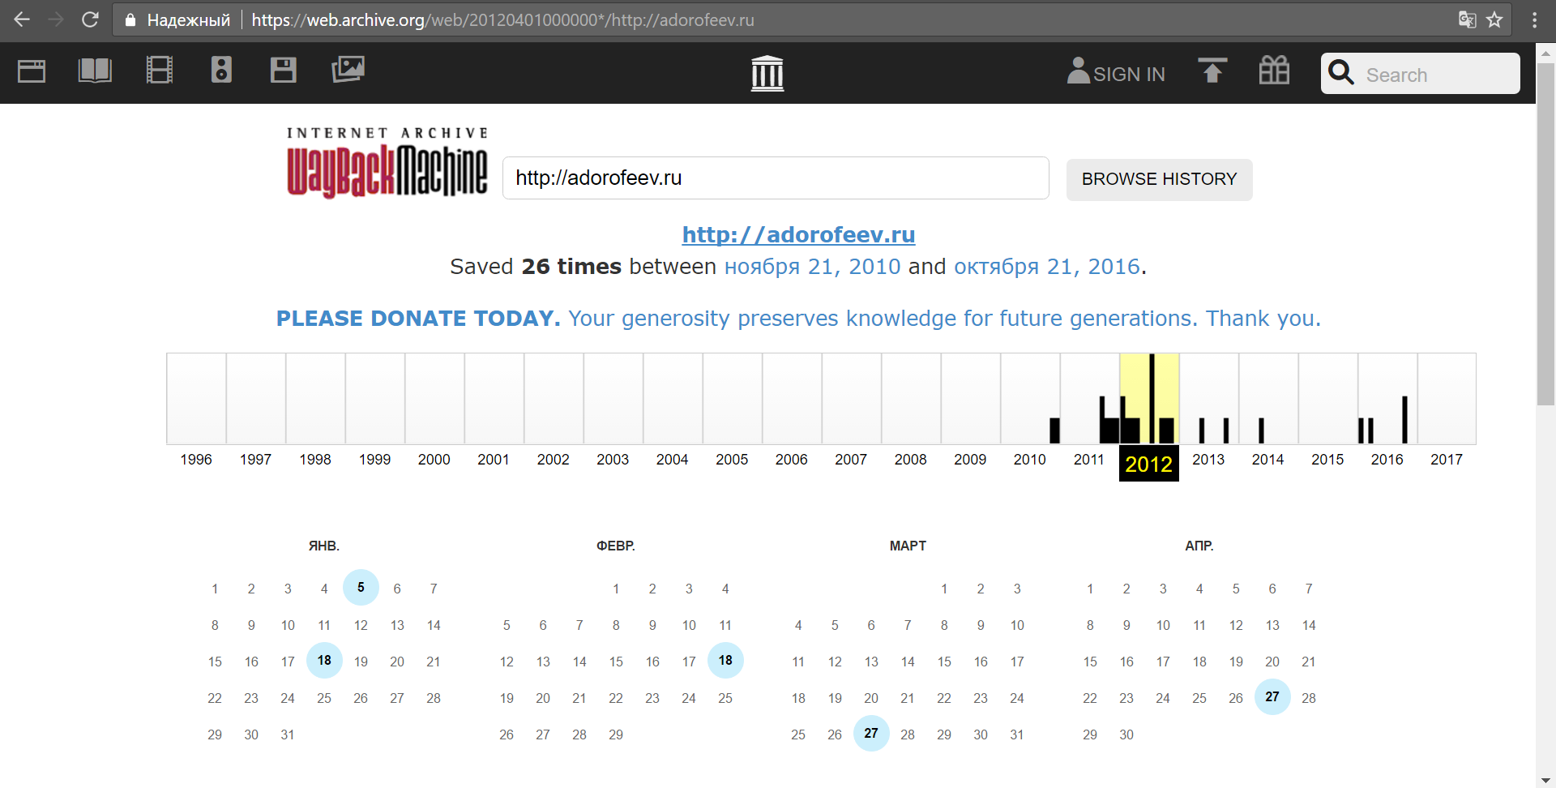Open first capture ноября 21, 2010
The height and width of the screenshot is (788, 1556).
pyautogui.click(x=812, y=267)
